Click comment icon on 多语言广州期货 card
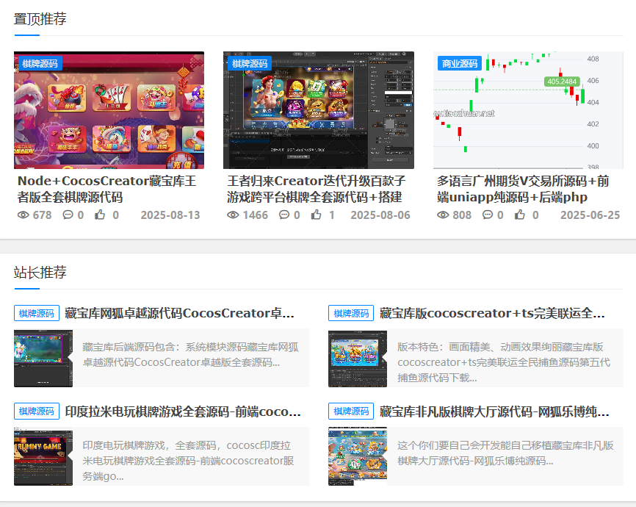 point(488,215)
